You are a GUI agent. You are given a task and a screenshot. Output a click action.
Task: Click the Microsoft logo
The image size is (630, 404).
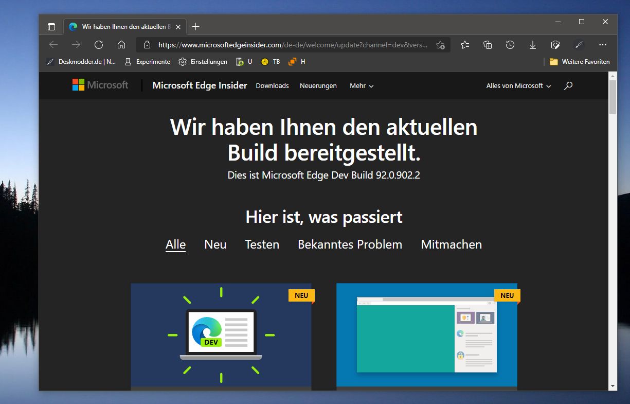100,85
